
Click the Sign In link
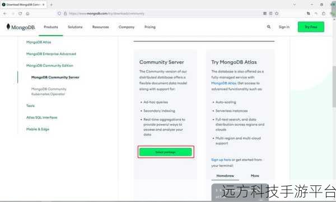(284, 27)
